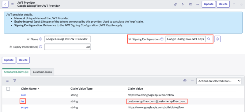This screenshot has height=112, width=245.
Task: Go to next record with down arrow
Action: pyautogui.click(x=241, y=4)
